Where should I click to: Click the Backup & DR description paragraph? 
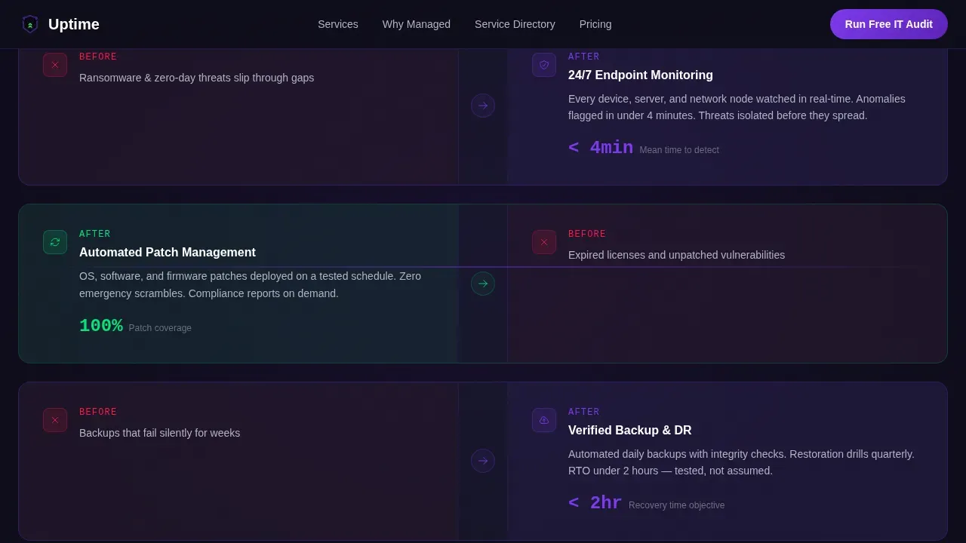coord(741,462)
